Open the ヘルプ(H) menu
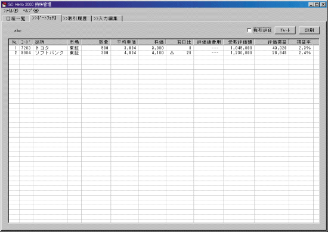Image resolution: width=328 pixels, height=232 pixels. [31, 11]
